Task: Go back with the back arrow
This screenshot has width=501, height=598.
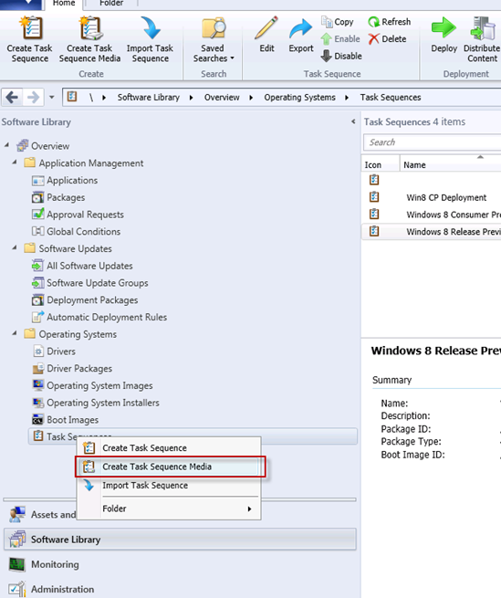Action: click(x=12, y=98)
